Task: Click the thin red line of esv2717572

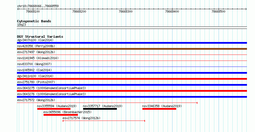Action: point(107,103)
